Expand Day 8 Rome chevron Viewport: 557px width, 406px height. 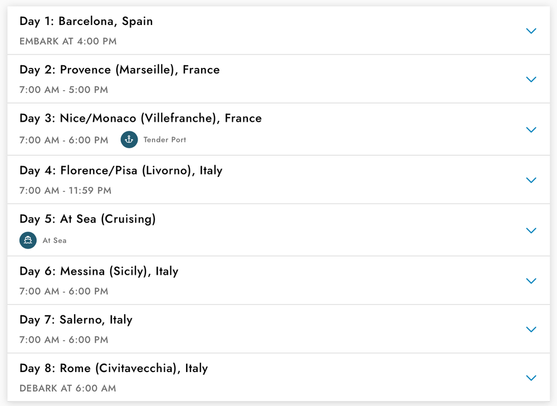click(531, 378)
